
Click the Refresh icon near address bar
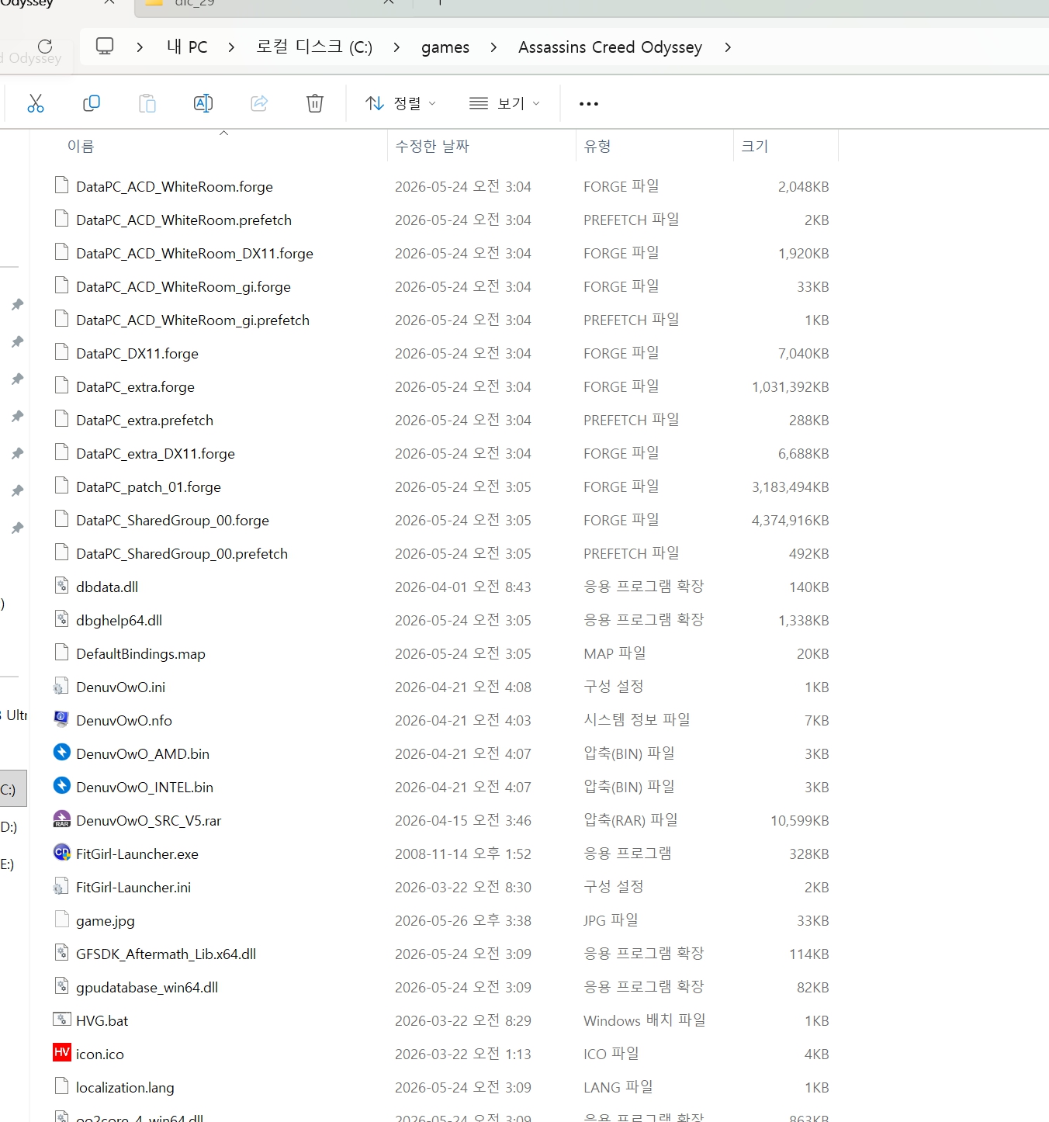click(x=45, y=46)
